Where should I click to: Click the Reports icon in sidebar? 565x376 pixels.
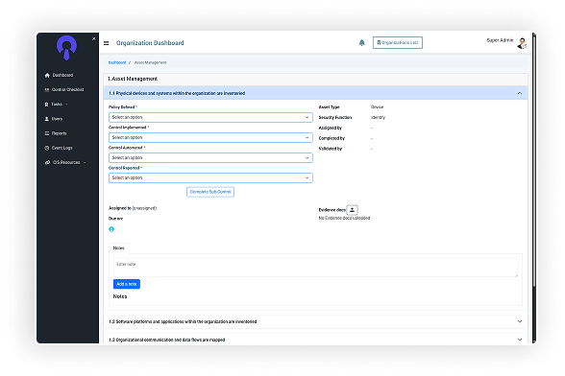(x=46, y=133)
